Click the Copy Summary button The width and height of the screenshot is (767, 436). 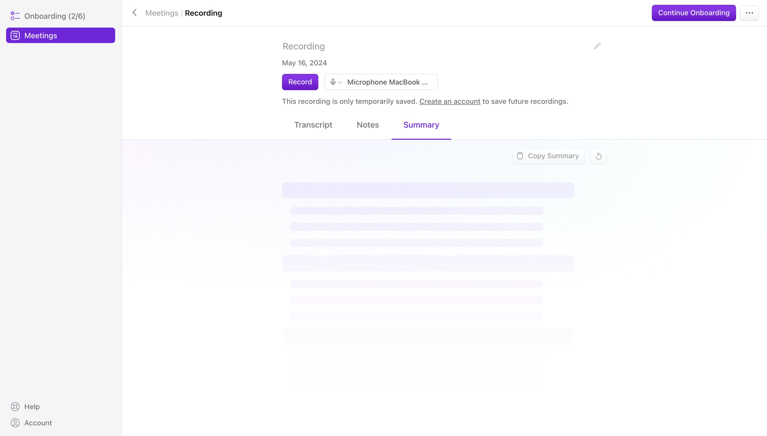548,156
